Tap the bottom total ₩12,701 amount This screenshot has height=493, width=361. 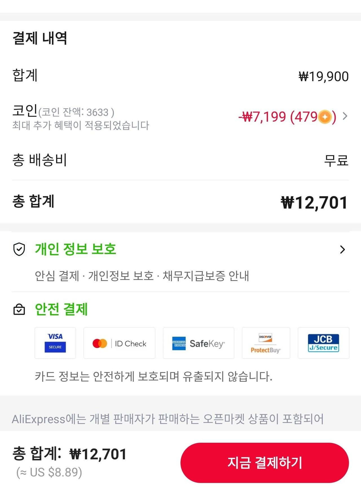(x=98, y=454)
